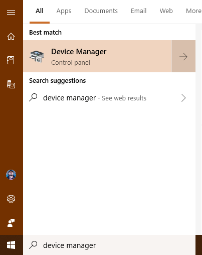Open 'device manager - See web results' suggestion
Viewport: 202px width, 255px height.
click(x=109, y=98)
